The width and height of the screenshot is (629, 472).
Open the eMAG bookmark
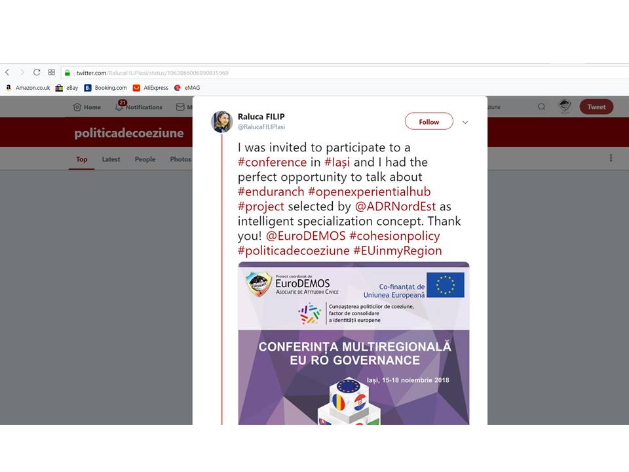pyautogui.click(x=187, y=88)
